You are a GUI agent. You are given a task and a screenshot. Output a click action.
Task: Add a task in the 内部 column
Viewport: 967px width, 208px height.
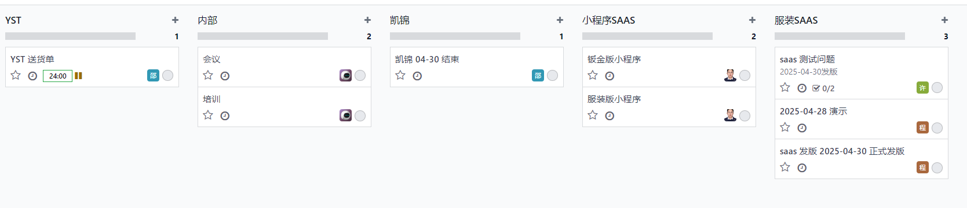point(367,20)
